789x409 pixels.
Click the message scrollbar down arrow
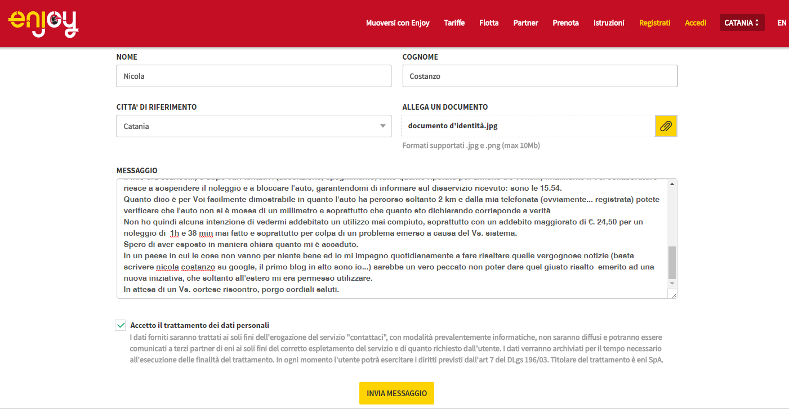click(672, 284)
